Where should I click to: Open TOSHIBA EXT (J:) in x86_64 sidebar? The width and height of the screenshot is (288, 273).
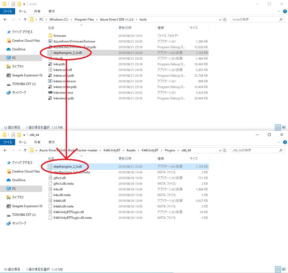click(x=24, y=215)
